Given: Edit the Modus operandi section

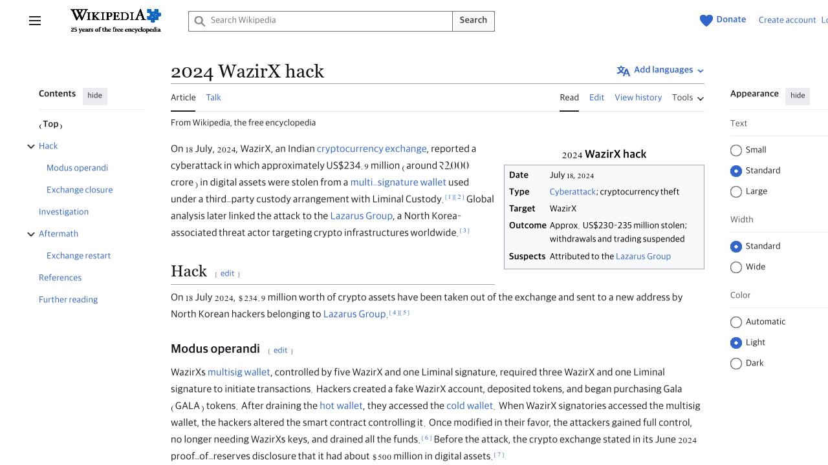Looking at the screenshot, I should coord(280,351).
